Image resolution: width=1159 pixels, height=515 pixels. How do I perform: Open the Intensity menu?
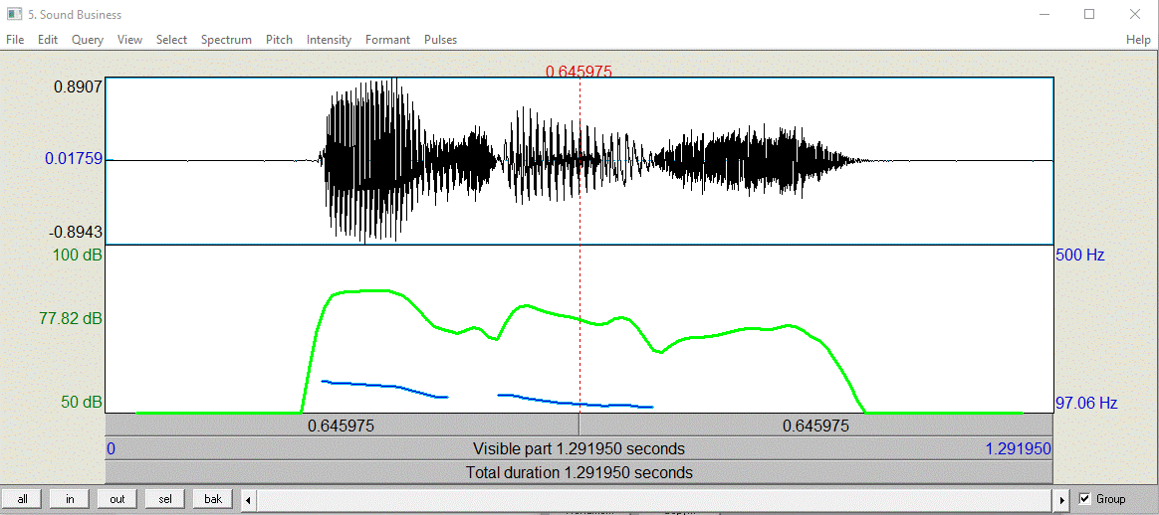tap(329, 40)
